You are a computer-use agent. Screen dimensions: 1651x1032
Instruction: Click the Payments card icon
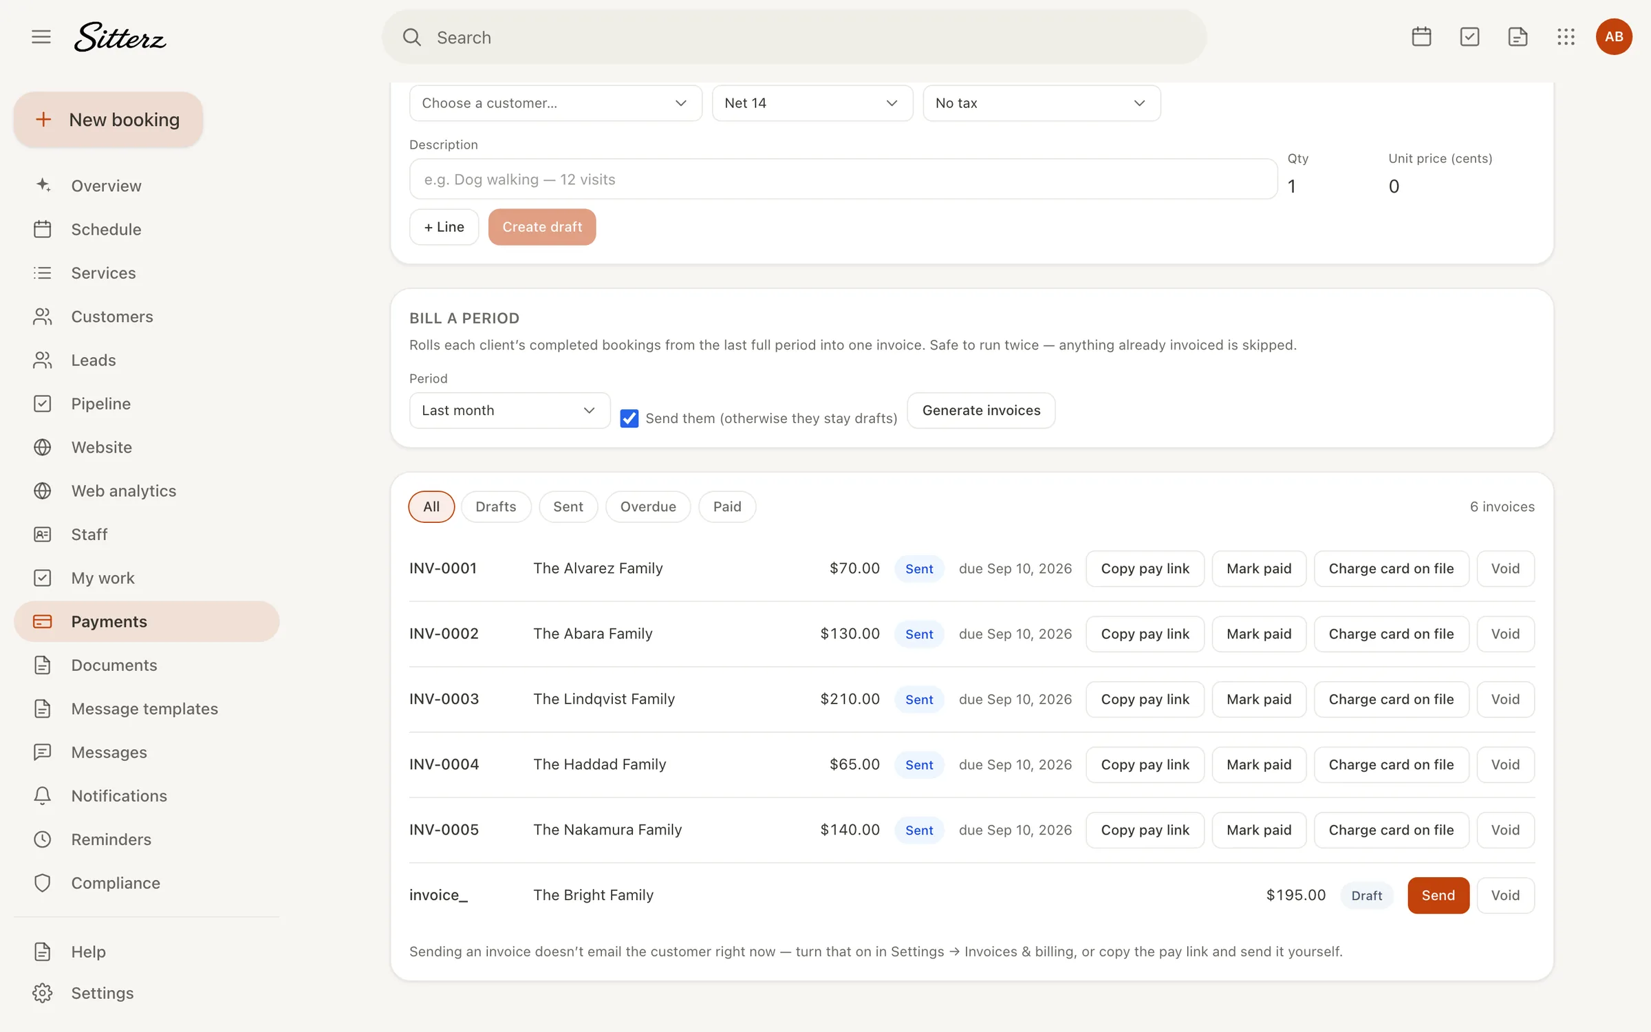(x=43, y=621)
